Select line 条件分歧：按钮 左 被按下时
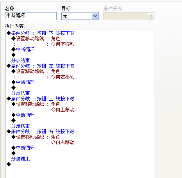The width and height of the screenshot is (182, 178). (x=40, y=66)
